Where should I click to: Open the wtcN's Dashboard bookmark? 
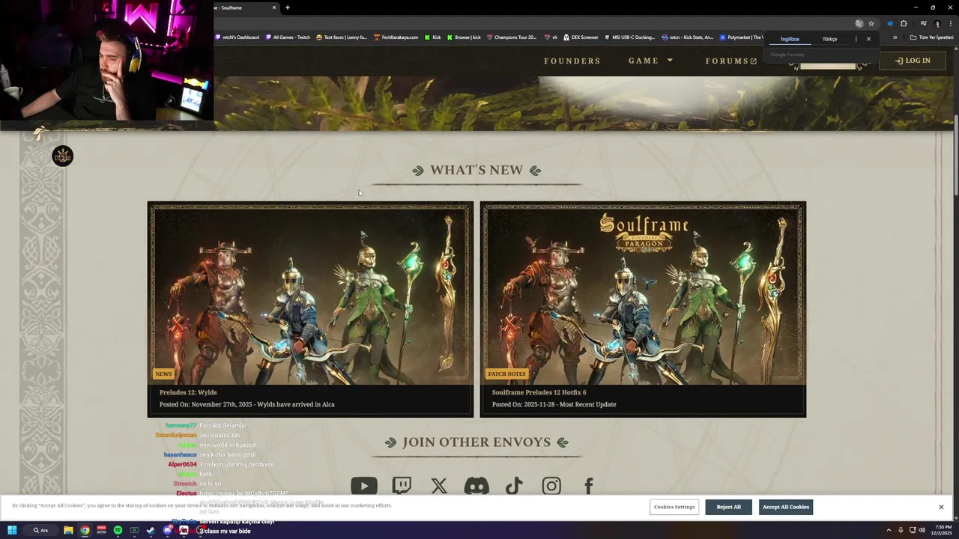[x=237, y=37]
